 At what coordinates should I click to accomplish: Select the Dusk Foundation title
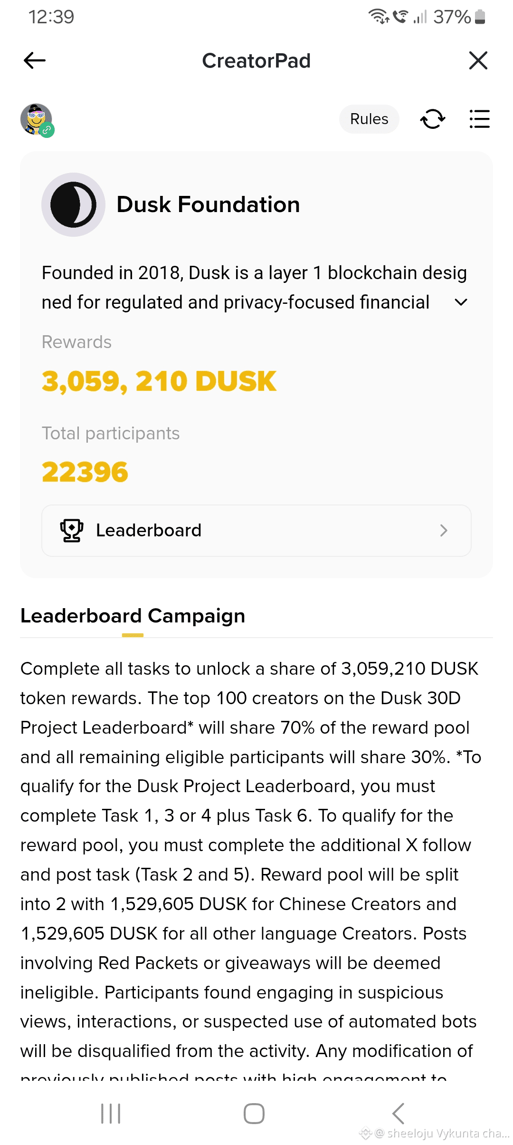208,204
